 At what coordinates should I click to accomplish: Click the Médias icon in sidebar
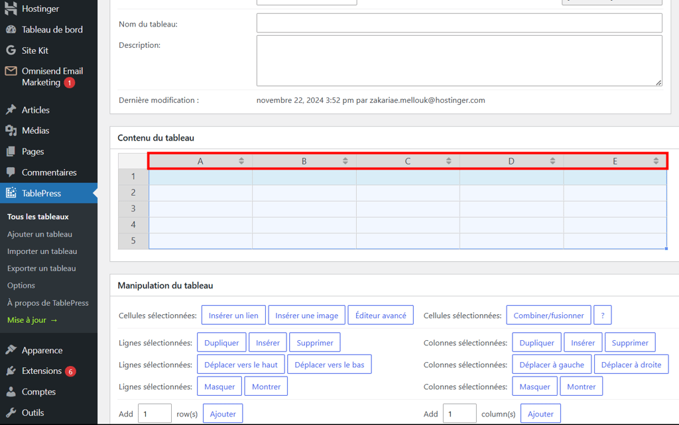pyautogui.click(x=11, y=130)
